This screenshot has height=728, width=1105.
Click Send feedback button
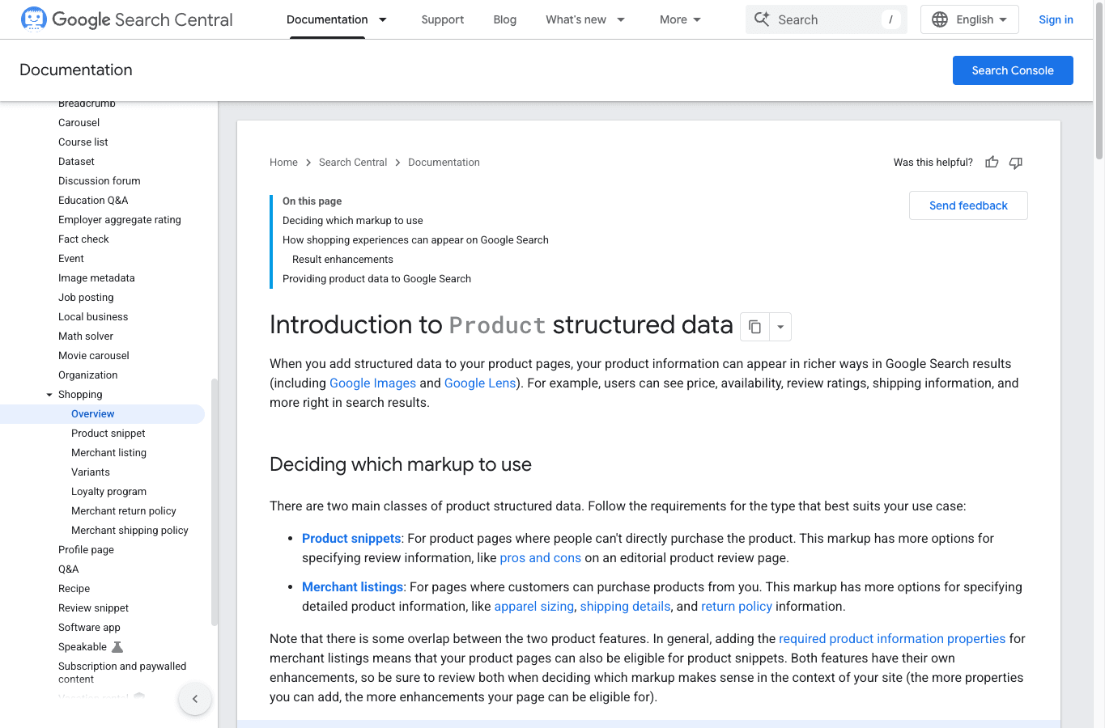pos(968,205)
